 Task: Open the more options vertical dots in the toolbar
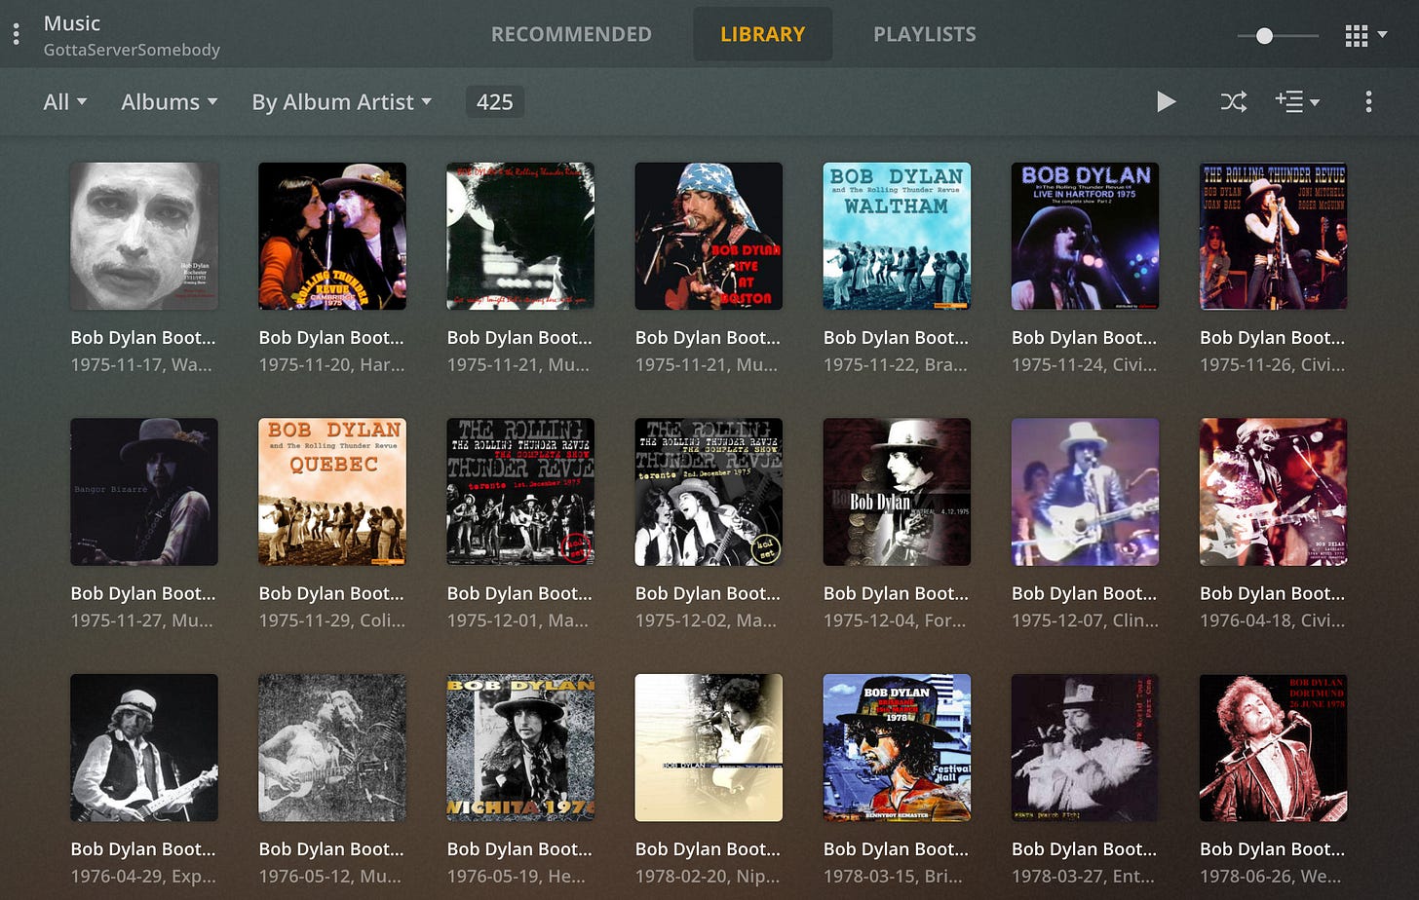point(1368,101)
